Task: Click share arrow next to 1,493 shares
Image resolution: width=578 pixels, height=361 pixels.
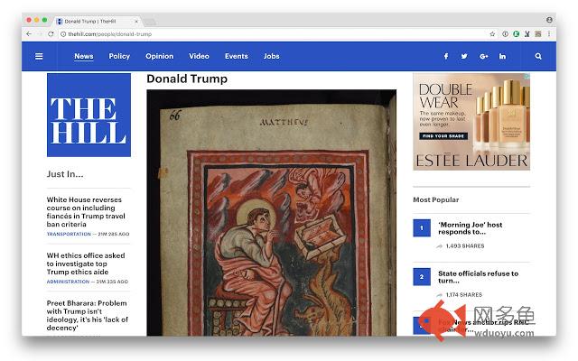Action: 440,246
